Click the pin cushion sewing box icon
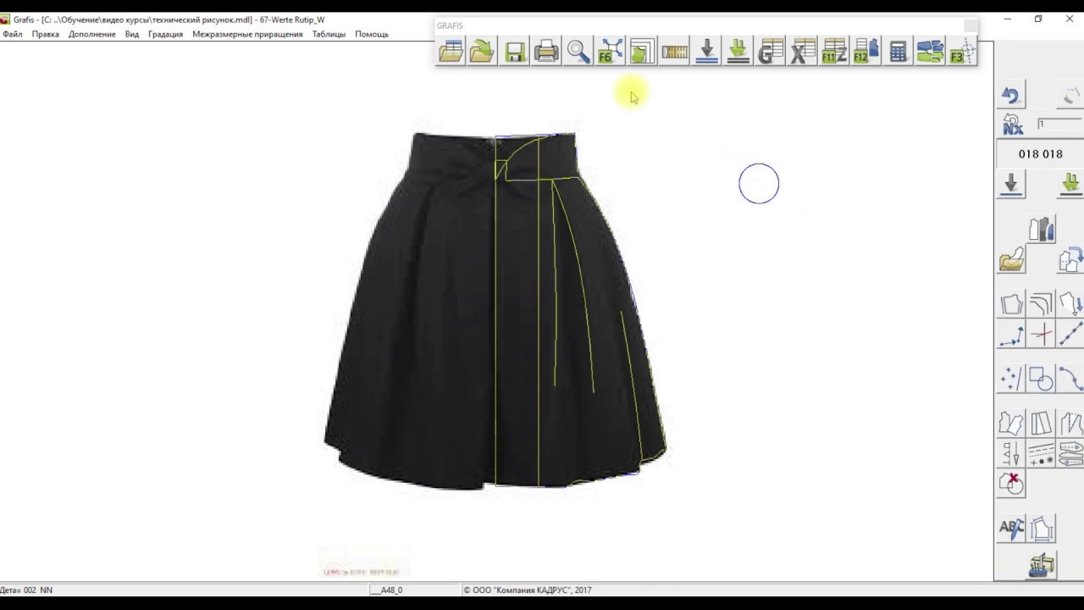1084x610 pixels. [1042, 565]
